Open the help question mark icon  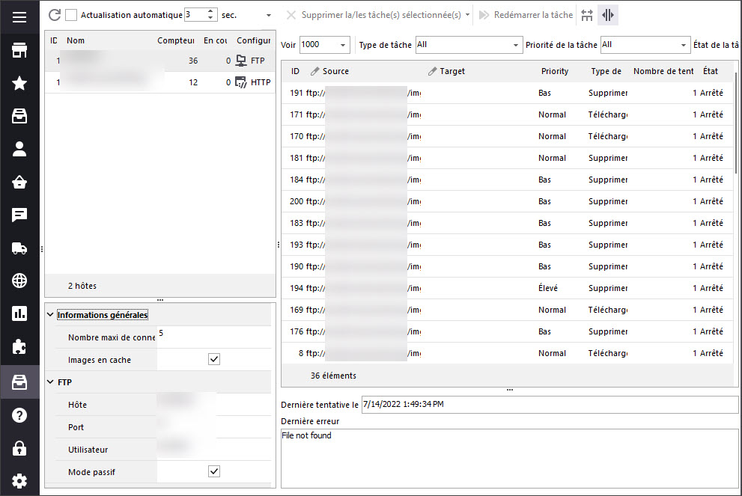coord(19,415)
